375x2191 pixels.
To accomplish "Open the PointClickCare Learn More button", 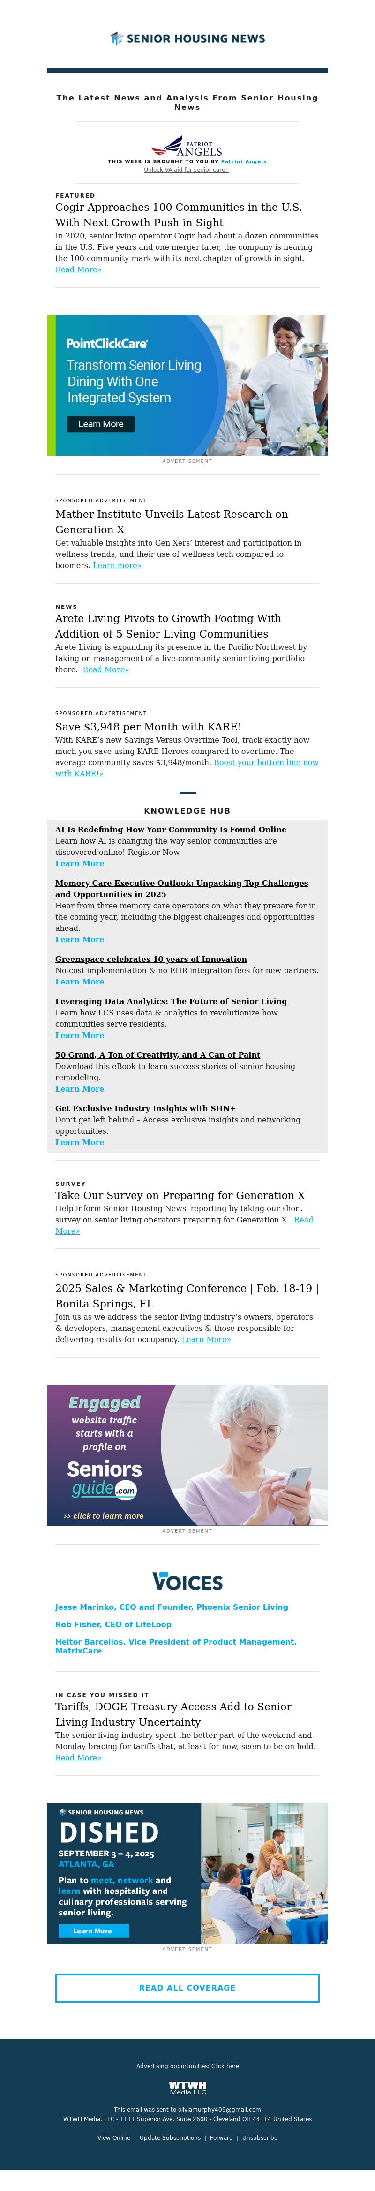I will click(x=101, y=423).
